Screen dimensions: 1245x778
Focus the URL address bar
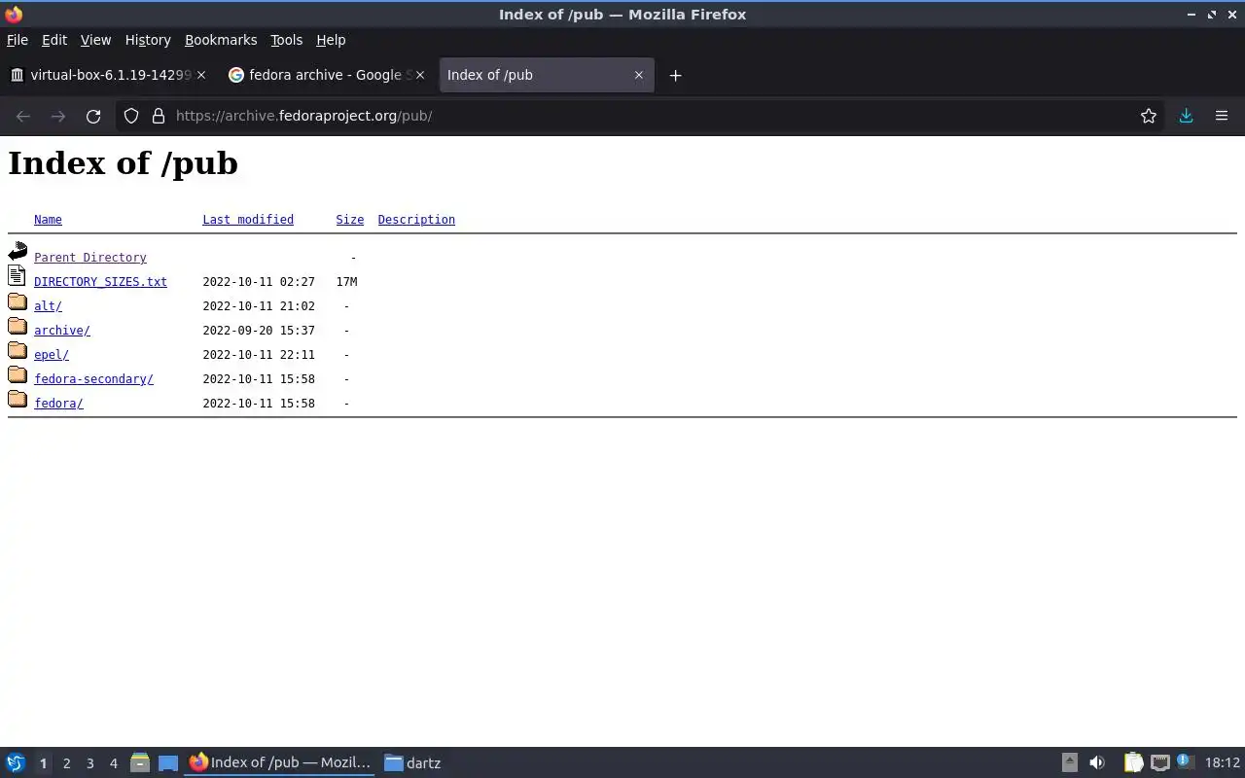click(642, 116)
